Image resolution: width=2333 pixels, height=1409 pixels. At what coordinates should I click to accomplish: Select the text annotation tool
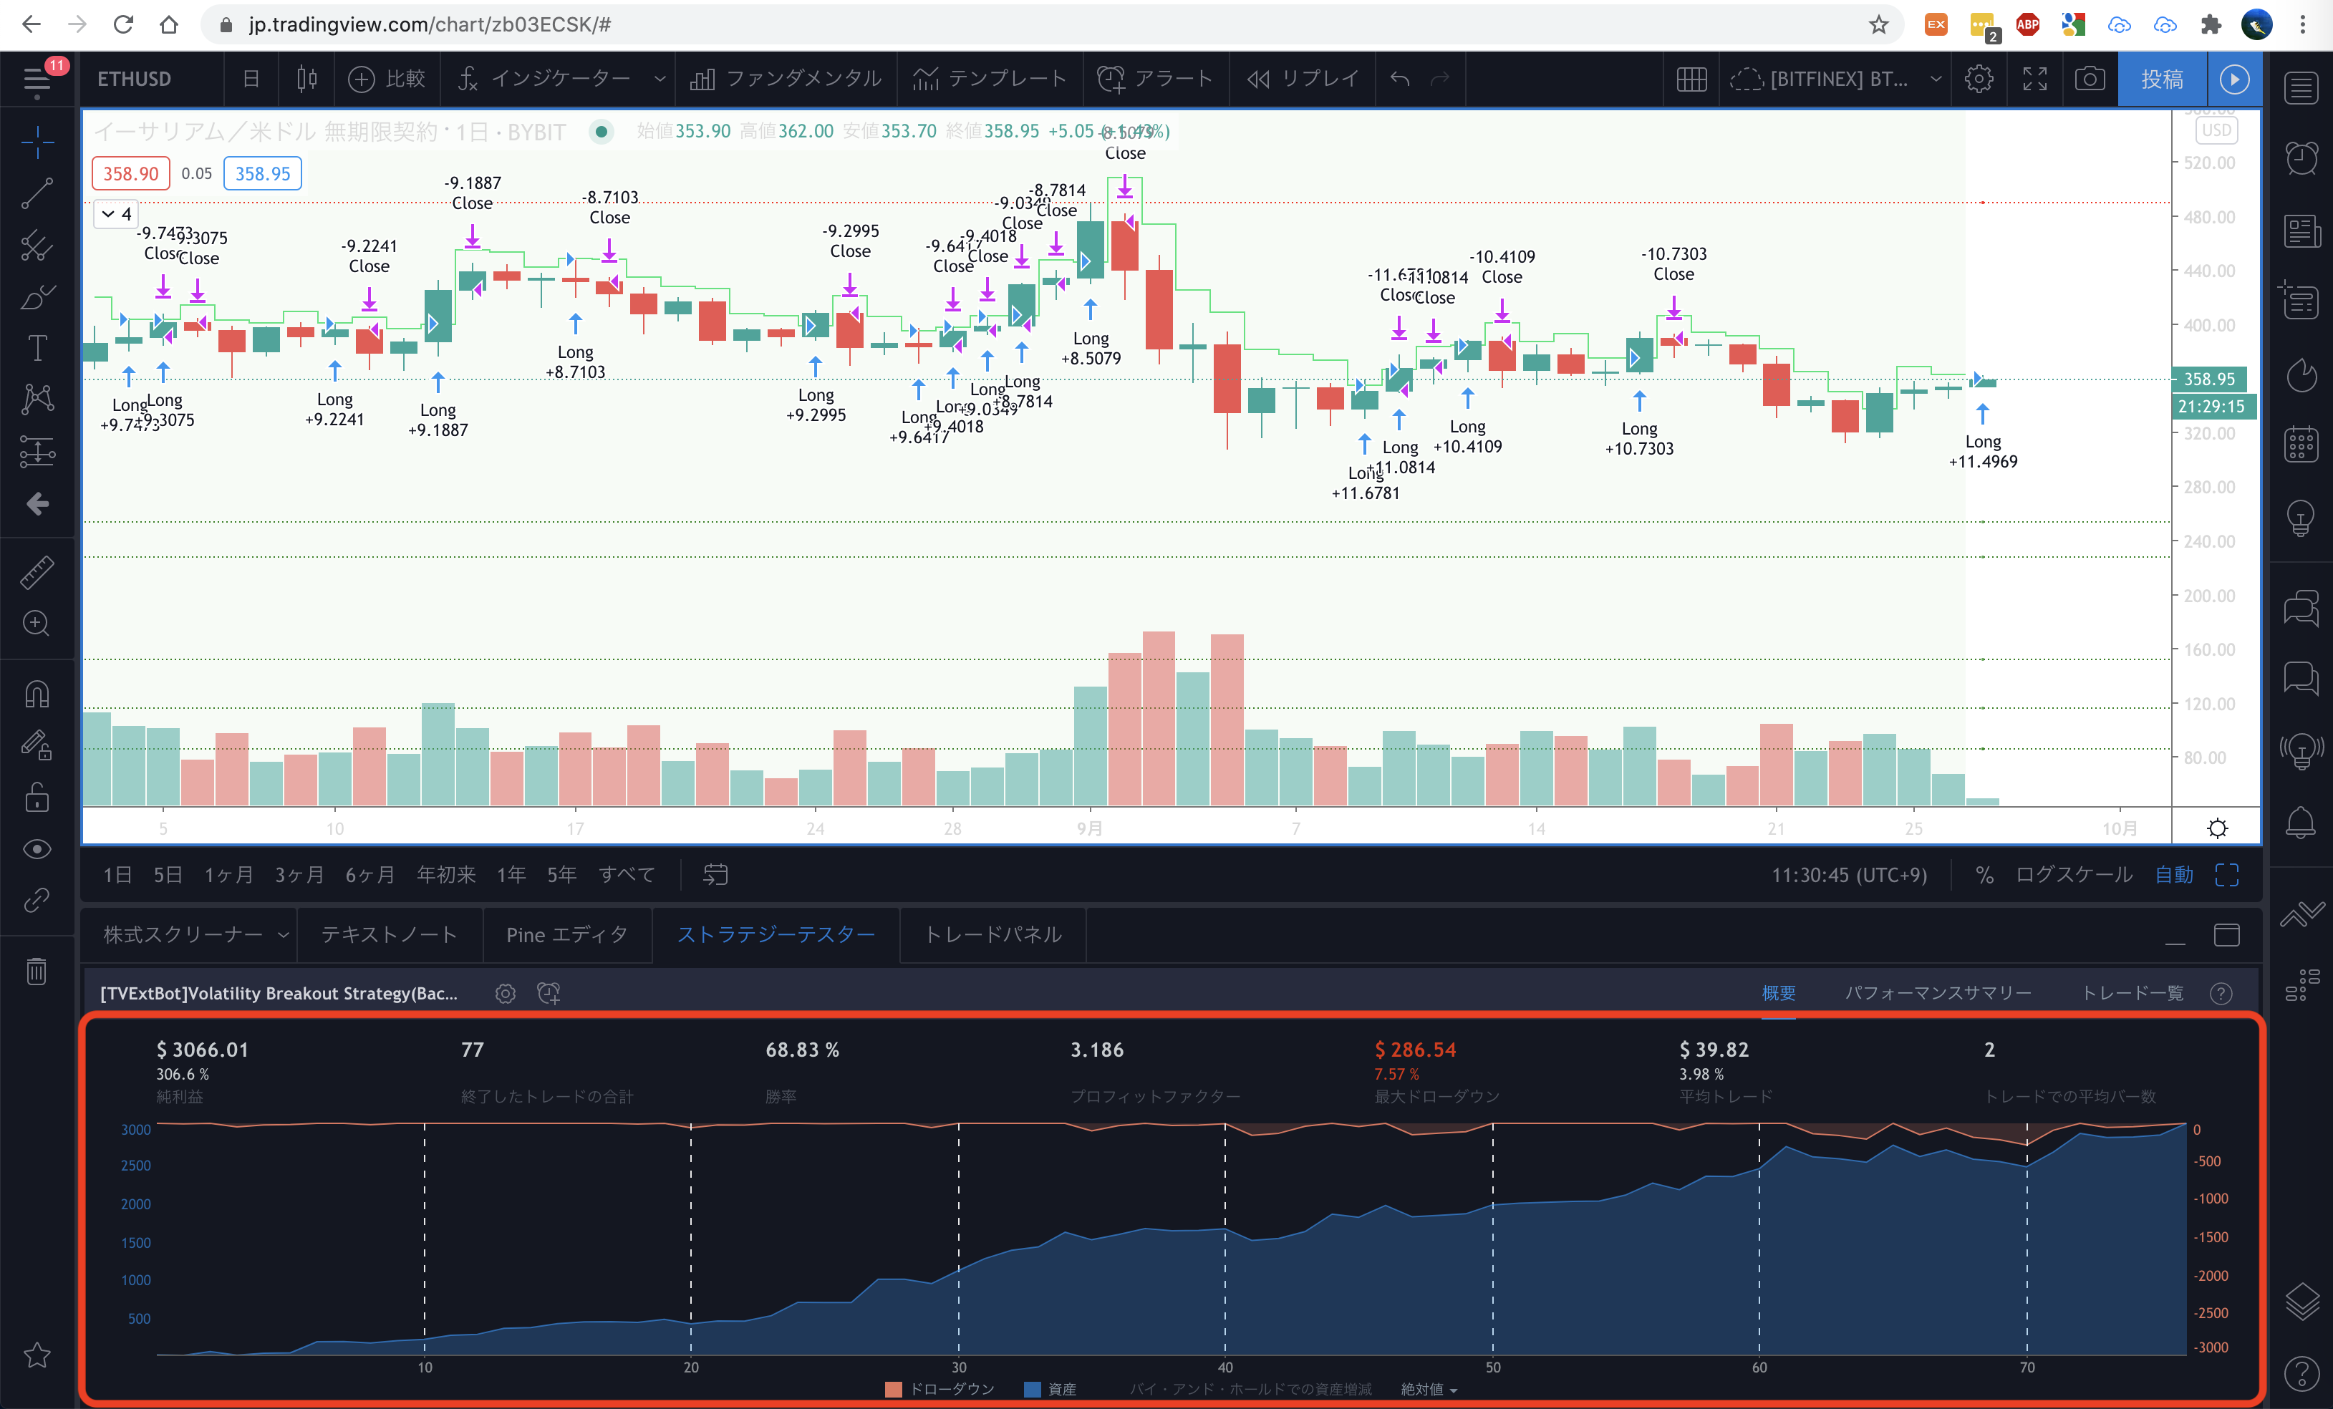(37, 347)
